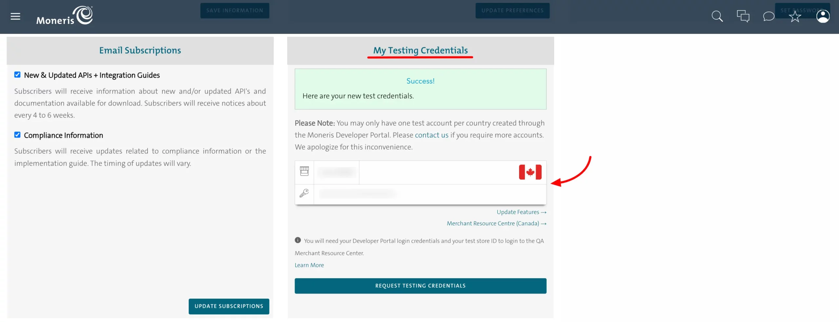839x322 pixels.
Task: Open the forum discussions icon
Action: [x=743, y=16]
